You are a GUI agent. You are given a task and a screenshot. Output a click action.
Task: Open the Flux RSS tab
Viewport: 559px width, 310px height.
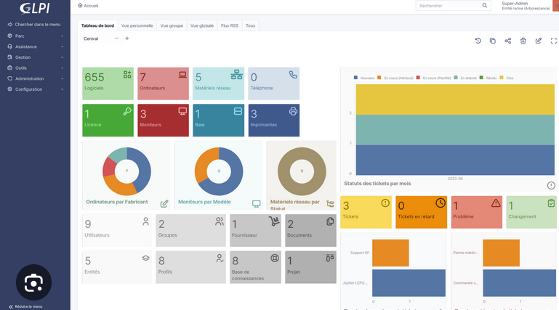229,25
